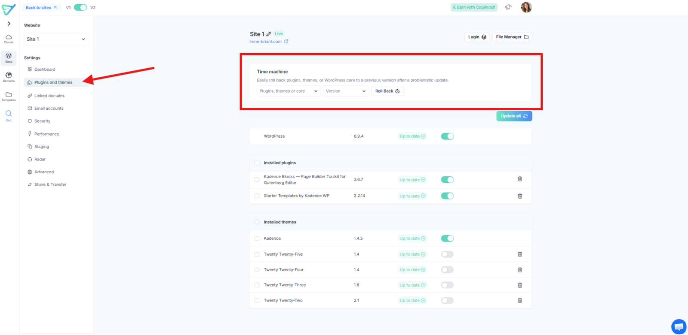Delete the Twenty Twenty-Three theme
The width and height of the screenshot is (688, 335).
click(520, 285)
